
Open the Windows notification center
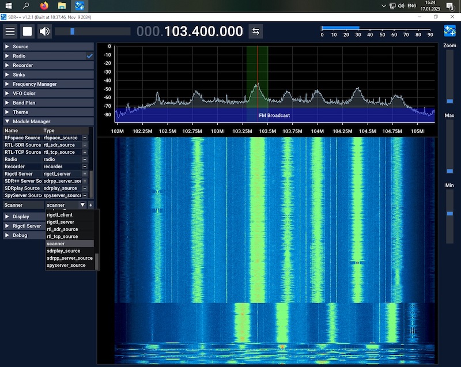[x=450, y=6]
